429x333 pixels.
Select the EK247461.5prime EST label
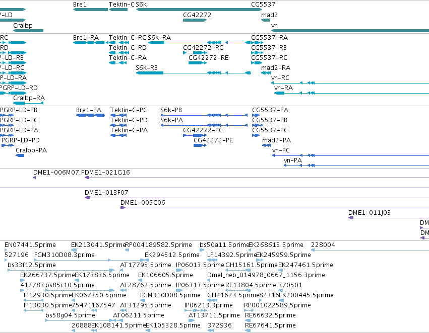point(305,265)
